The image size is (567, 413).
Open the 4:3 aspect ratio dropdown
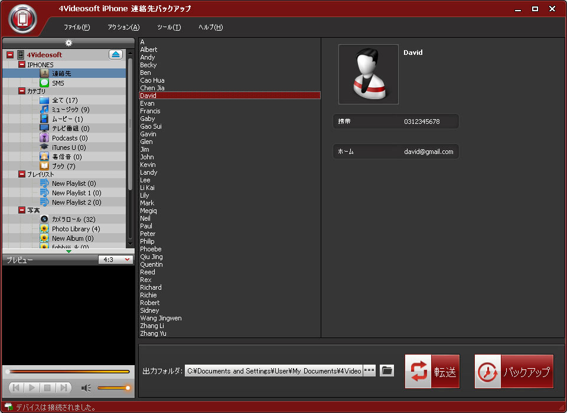tap(116, 260)
